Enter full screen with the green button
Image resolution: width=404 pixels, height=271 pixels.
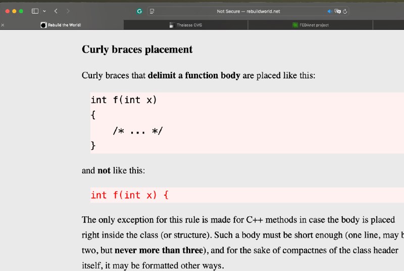(x=21, y=11)
